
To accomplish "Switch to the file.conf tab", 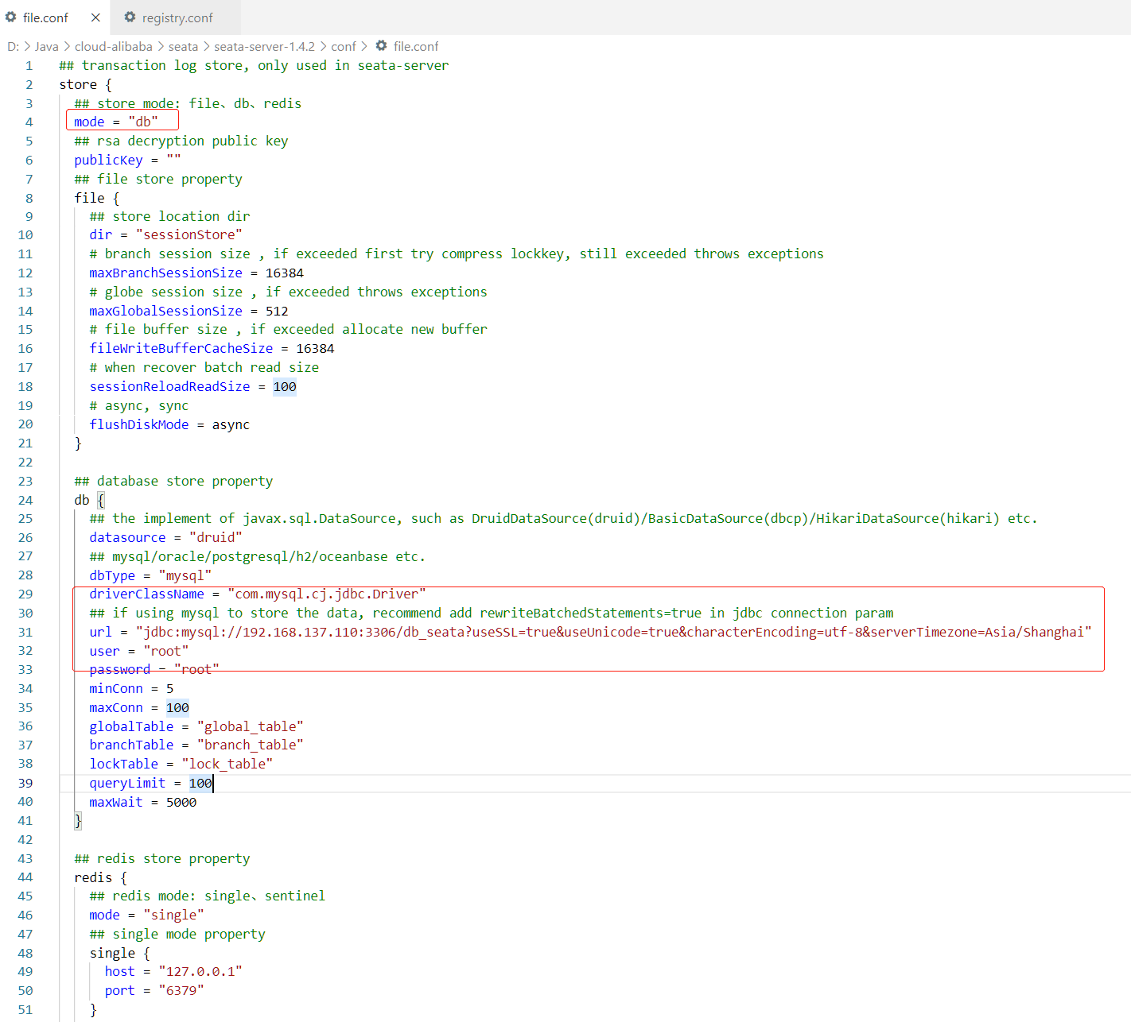I will coord(45,17).
